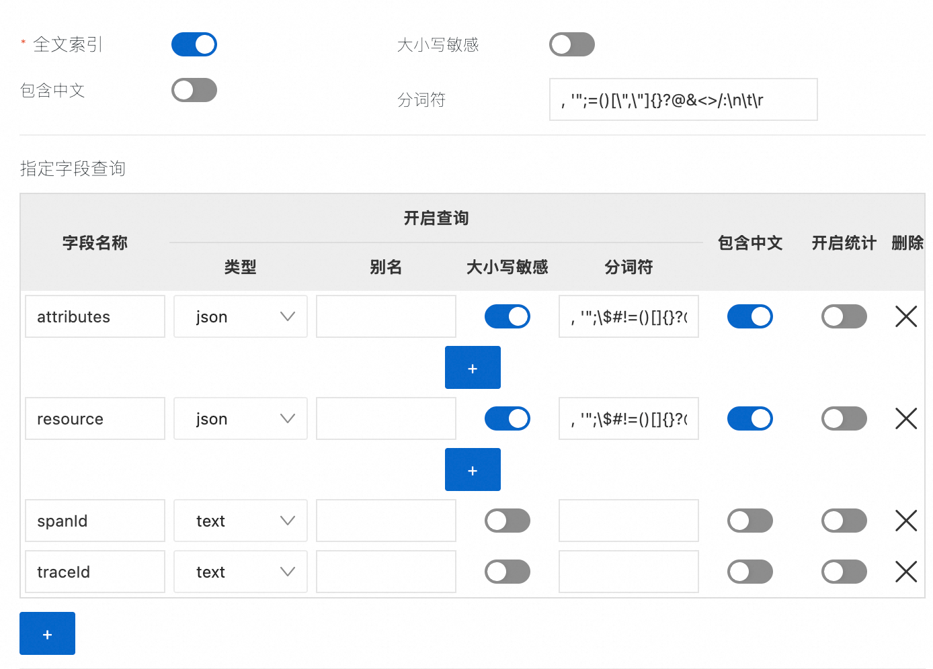Delete the attributes field row
The height and width of the screenshot is (669, 933).
click(906, 316)
